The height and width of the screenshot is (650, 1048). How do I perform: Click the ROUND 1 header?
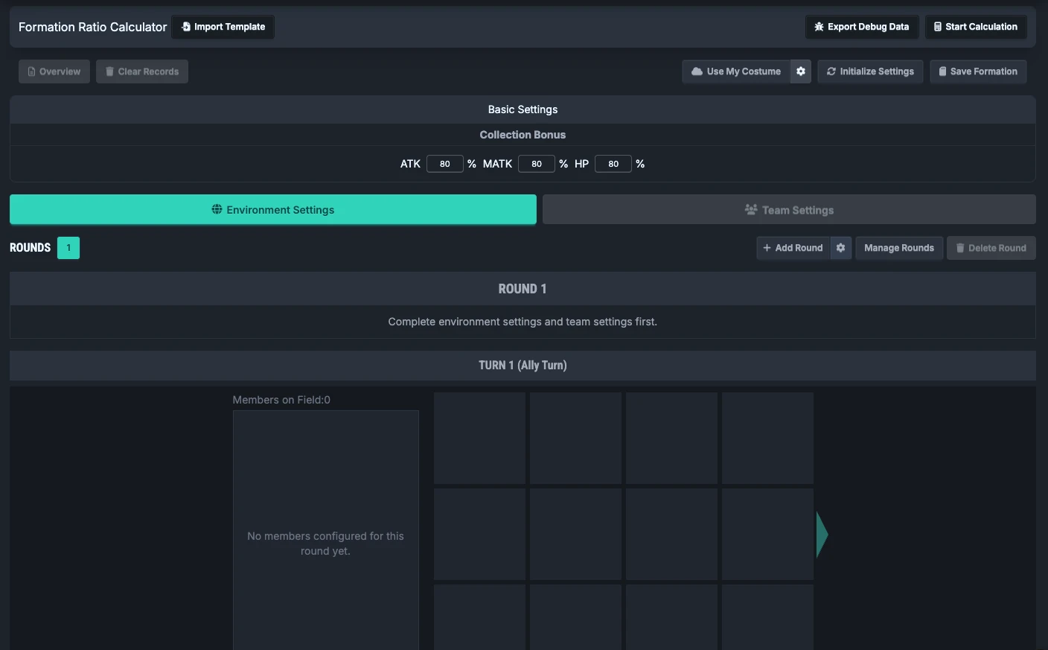pos(523,289)
